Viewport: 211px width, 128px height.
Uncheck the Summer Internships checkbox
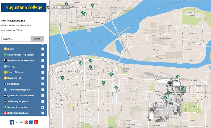coord(43,107)
